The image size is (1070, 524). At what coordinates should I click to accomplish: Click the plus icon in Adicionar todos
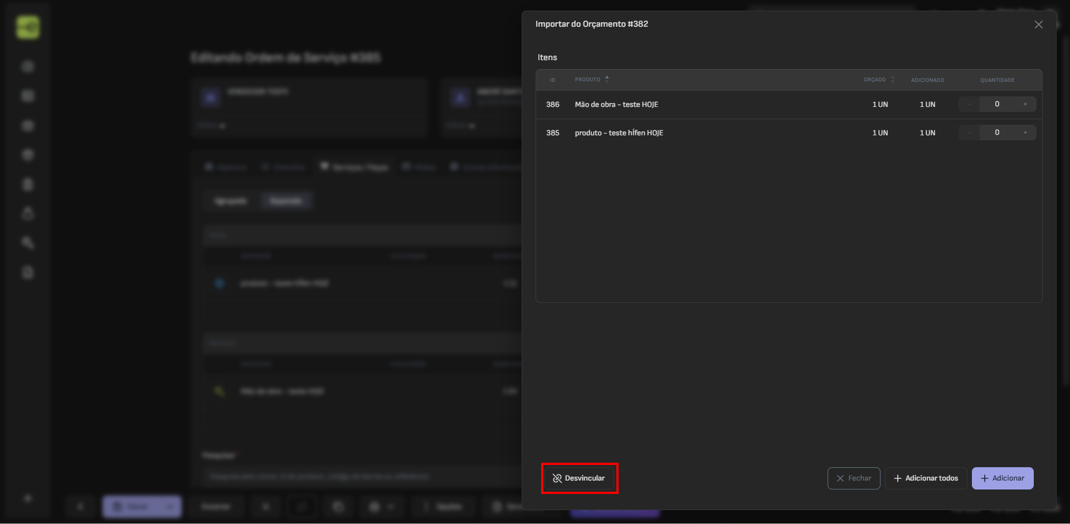(x=897, y=478)
